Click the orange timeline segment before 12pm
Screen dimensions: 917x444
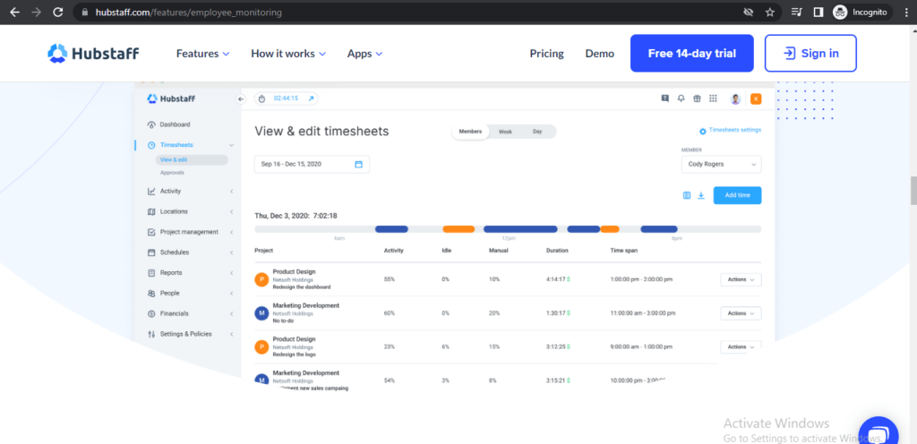(458, 229)
